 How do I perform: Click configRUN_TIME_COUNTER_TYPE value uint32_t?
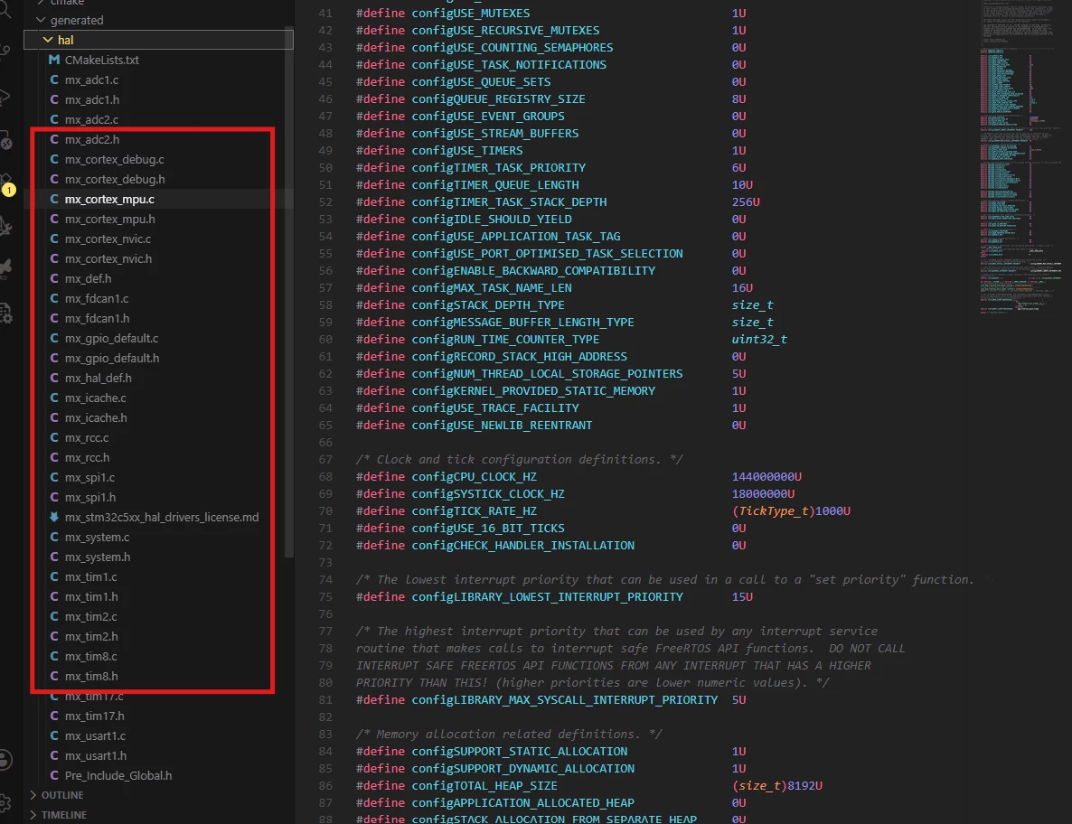(759, 340)
